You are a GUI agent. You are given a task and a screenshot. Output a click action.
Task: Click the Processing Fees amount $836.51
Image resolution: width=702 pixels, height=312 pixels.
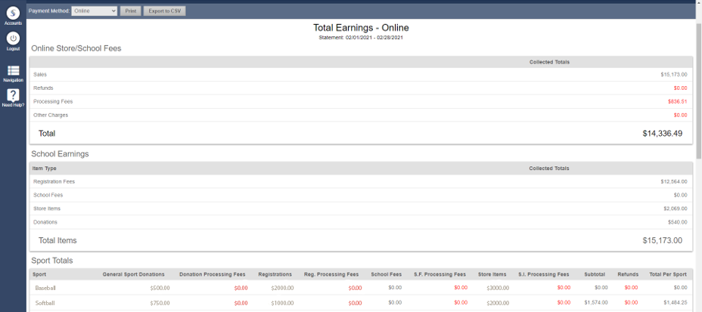click(x=677, y=101)
